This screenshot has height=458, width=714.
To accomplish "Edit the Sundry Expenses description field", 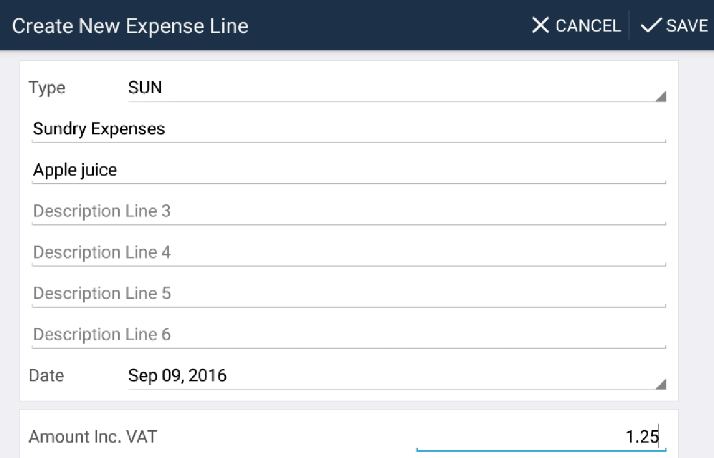I will [349, 129].
